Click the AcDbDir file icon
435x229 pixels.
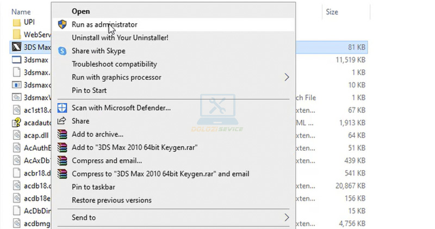pos(17,211)
